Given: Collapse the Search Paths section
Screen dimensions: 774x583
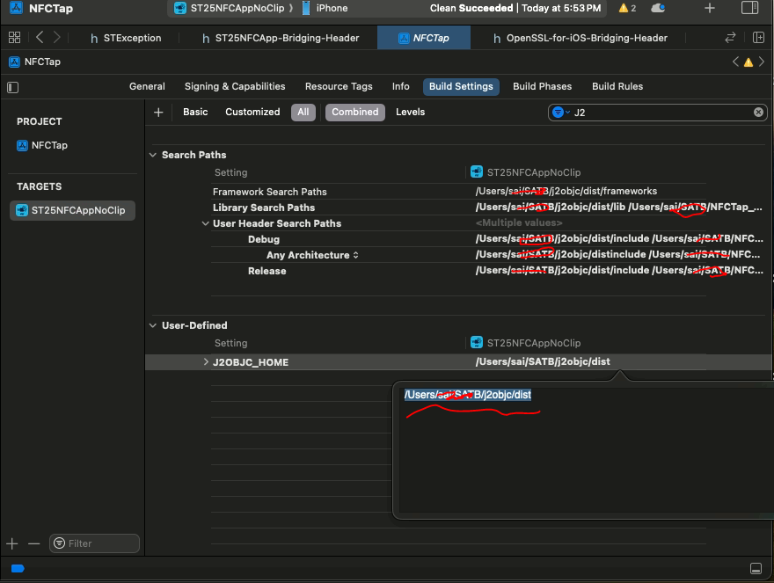Looking at the screenshot, I should pos(153,155).
